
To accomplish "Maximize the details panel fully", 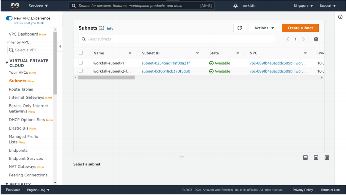I will [327, 158].
